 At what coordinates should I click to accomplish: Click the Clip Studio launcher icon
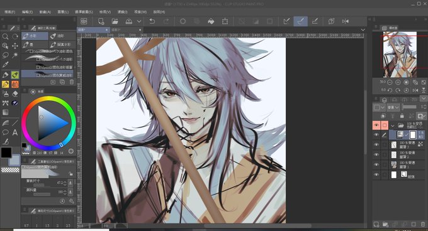(84, 21)
